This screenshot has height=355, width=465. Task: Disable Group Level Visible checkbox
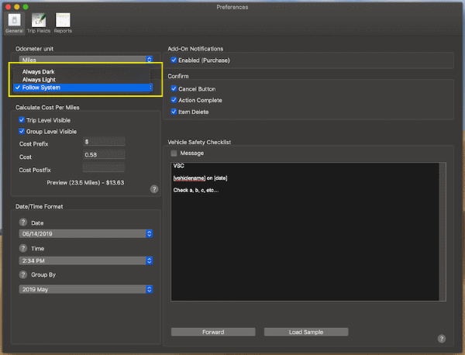click(22, 131)
